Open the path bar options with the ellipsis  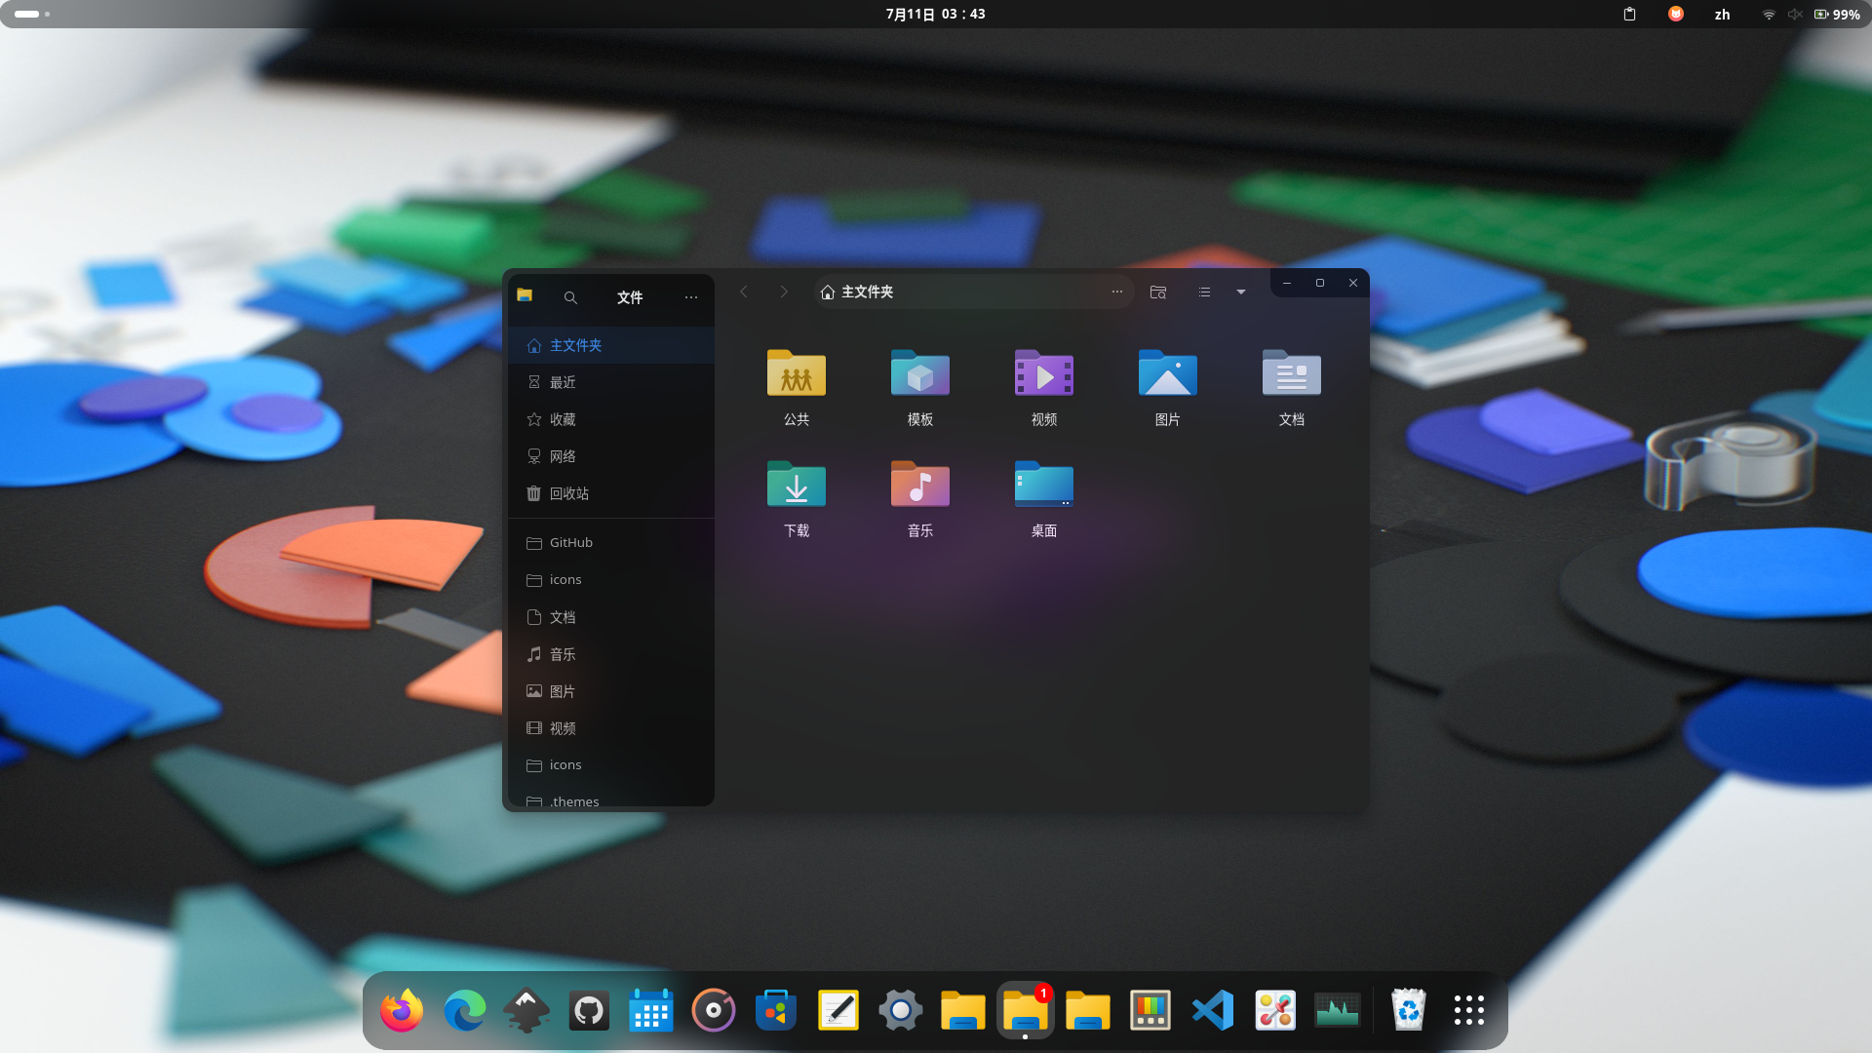pos(1116,292)
